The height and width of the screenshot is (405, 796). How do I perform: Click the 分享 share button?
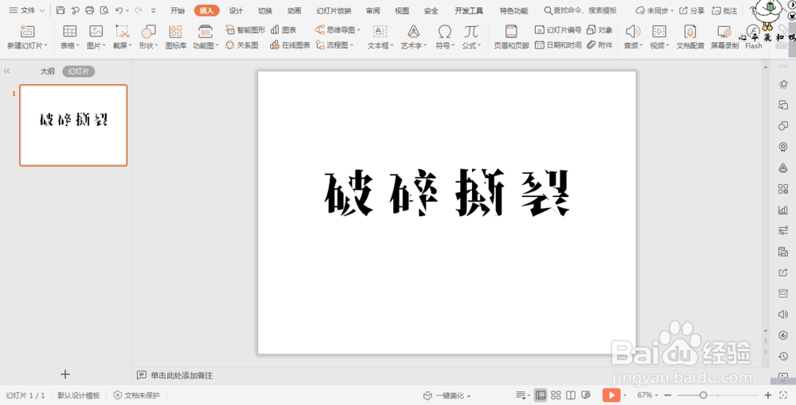coord(692,10)
